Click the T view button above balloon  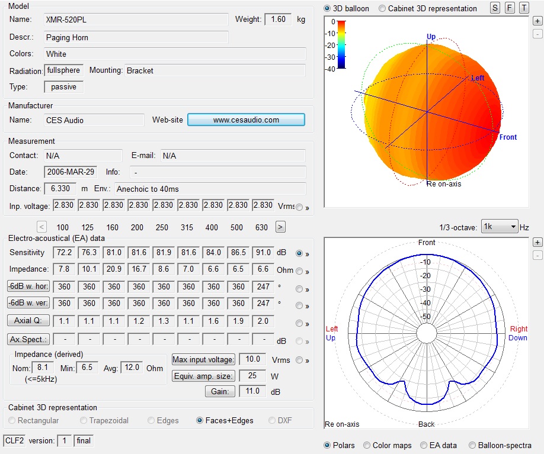pyautogui.click(x=524, y=8)
